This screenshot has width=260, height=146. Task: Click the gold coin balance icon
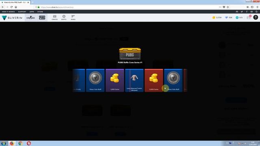point(214,17)
